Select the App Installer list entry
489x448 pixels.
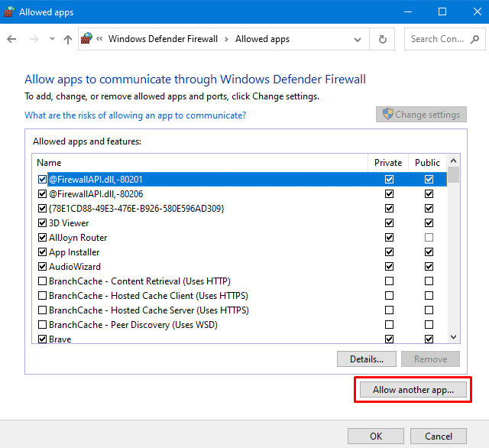(x=74, y=252)
